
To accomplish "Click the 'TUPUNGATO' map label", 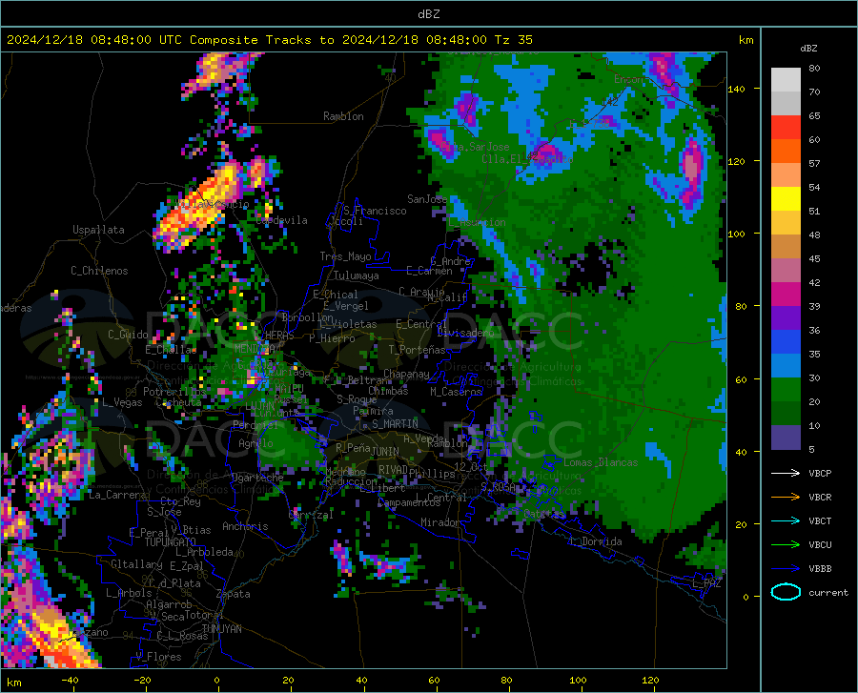I will click(171, 542).
